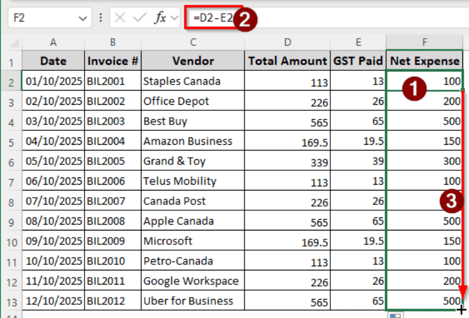Click invoice cell BIL2004
The image size is (469, 318).
point(112,141)
